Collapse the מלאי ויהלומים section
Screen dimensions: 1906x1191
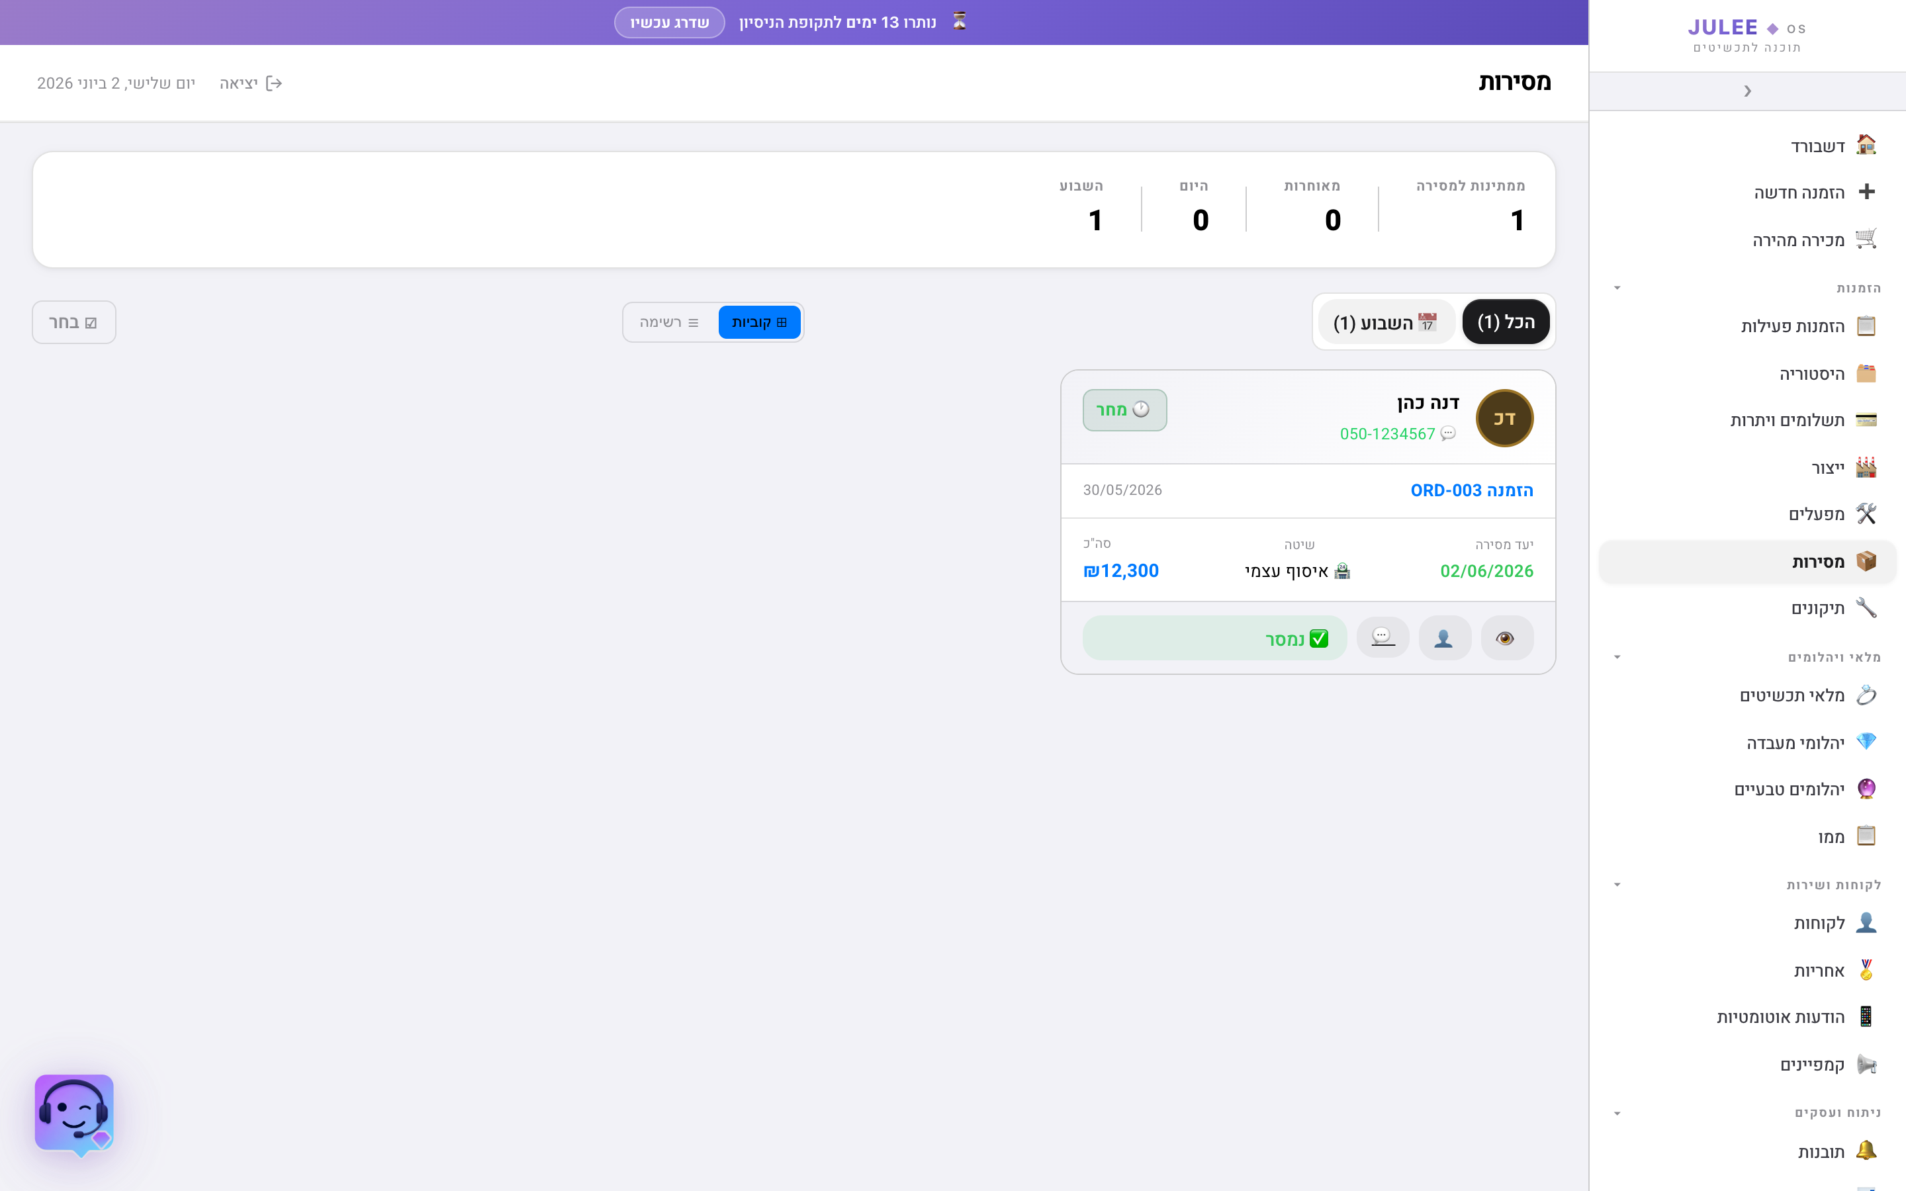click(x=1617, y=657)
